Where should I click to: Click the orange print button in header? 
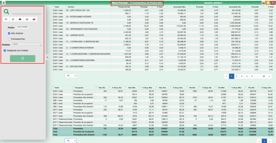point(268,3)
